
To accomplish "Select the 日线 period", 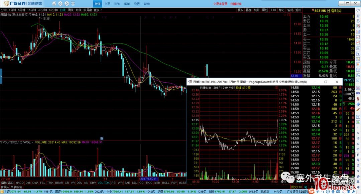I will tap(63, 10).
